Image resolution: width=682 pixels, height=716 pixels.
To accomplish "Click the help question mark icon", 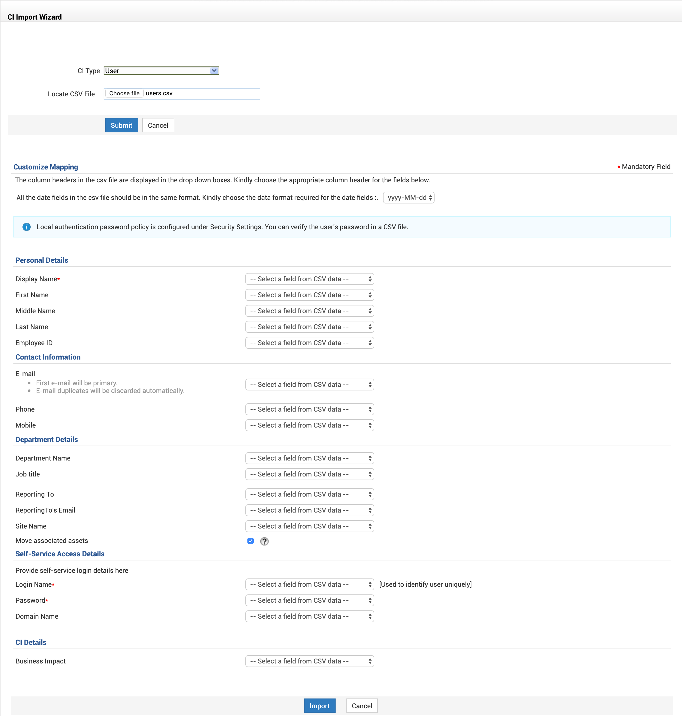I will [264, 541].
